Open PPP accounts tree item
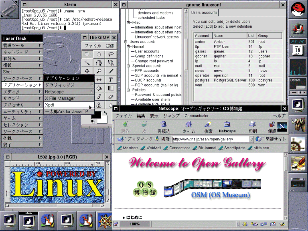 (146, 71)
